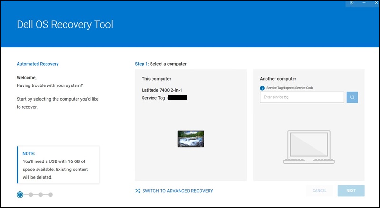Click the 'Automated Recovery' heading

[38, 64]
